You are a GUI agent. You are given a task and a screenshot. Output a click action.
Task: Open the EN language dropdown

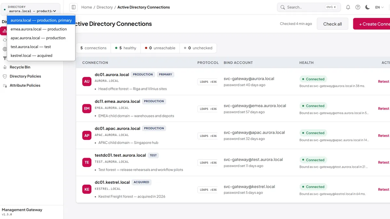click(380, 7)
